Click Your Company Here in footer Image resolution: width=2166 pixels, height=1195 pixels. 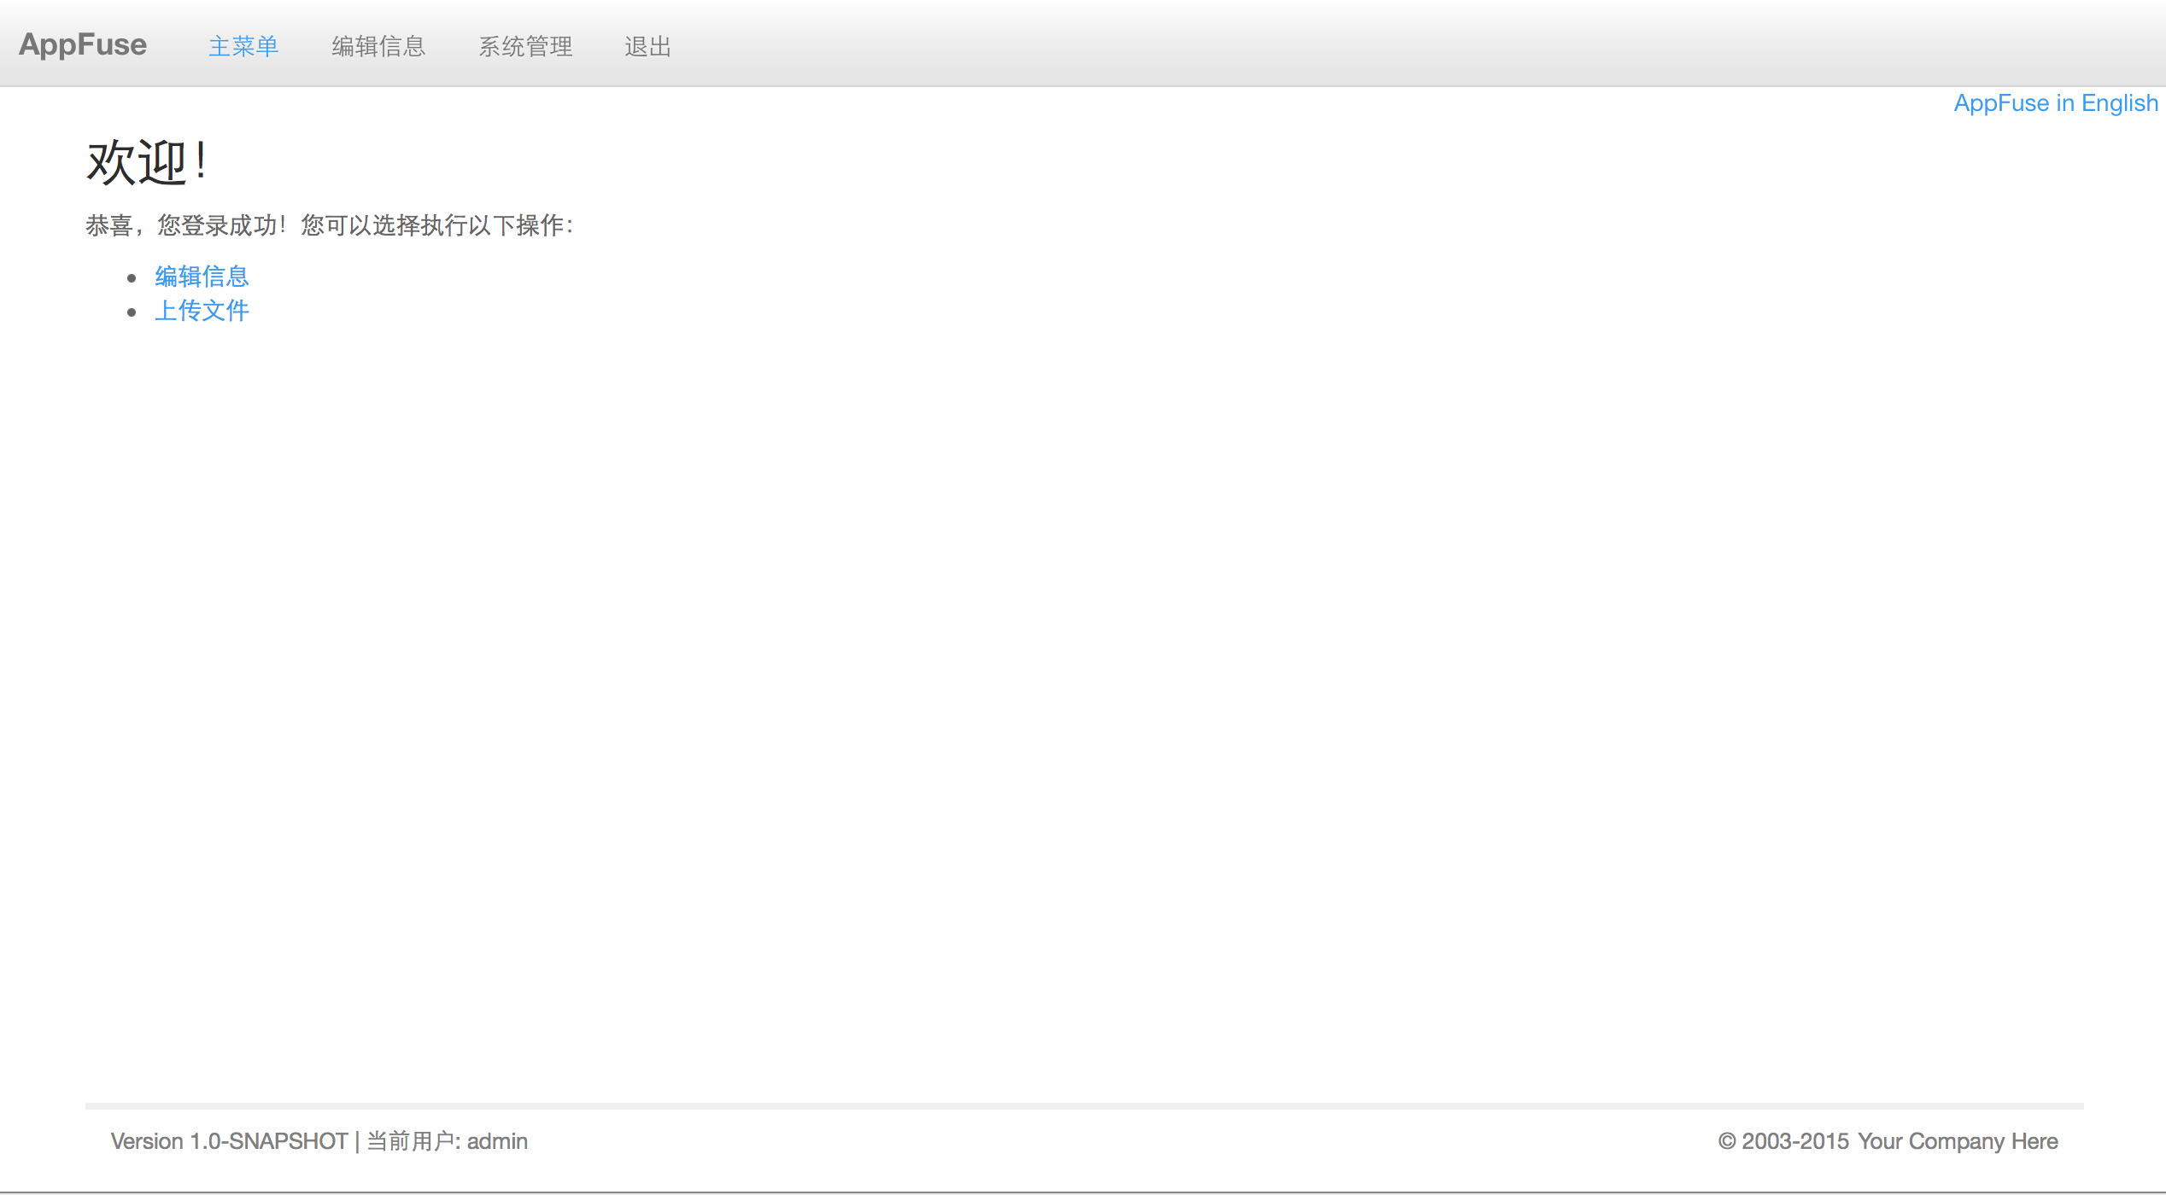(1958, 1141)
